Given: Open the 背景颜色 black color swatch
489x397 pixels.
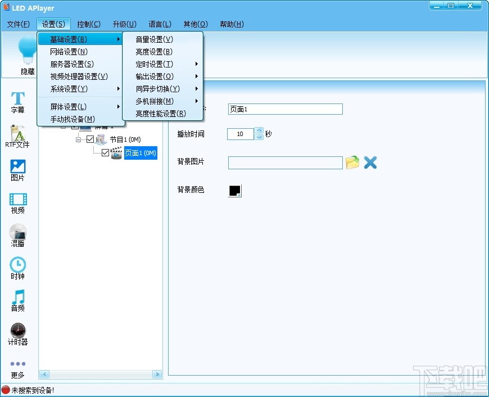Looking at the screenshot, I should 234,191.
